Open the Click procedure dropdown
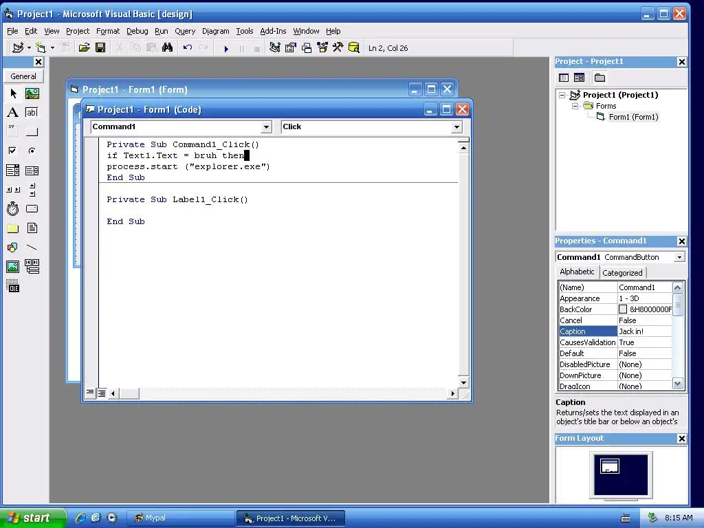The height and width of the screenshot is (528, 704). [456, 127]
